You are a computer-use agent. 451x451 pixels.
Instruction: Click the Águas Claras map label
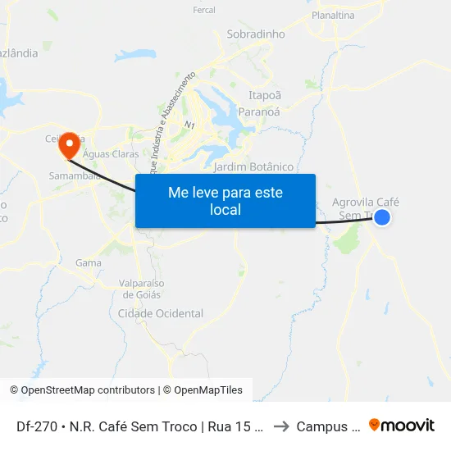click(111, 154)
